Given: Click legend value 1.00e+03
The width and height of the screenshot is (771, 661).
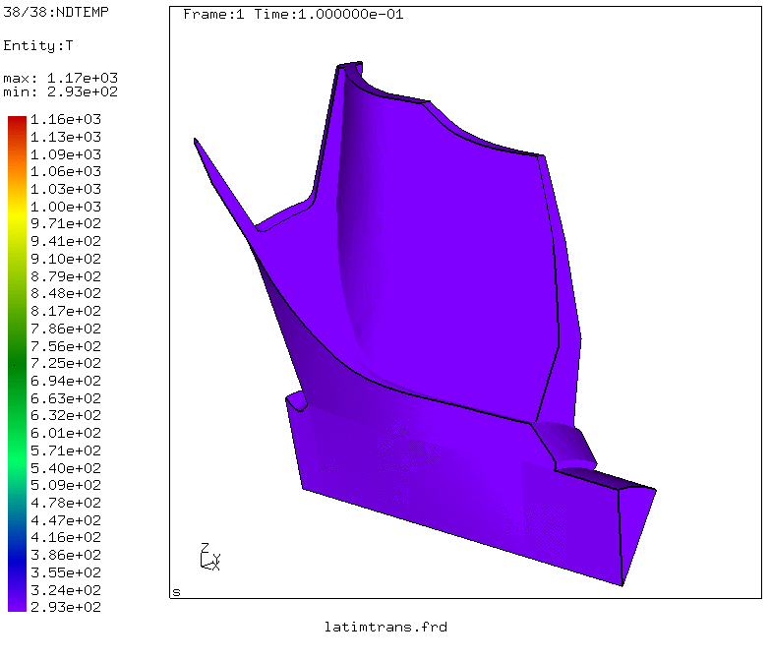Looking at the screenshot, I should [66, 207].
